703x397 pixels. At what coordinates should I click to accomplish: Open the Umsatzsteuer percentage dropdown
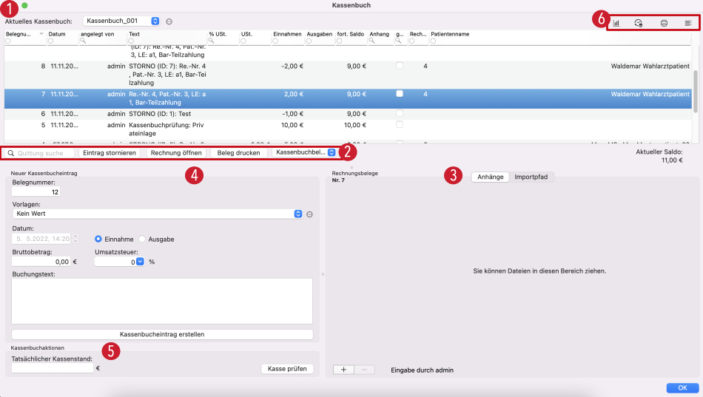point(139,262)
